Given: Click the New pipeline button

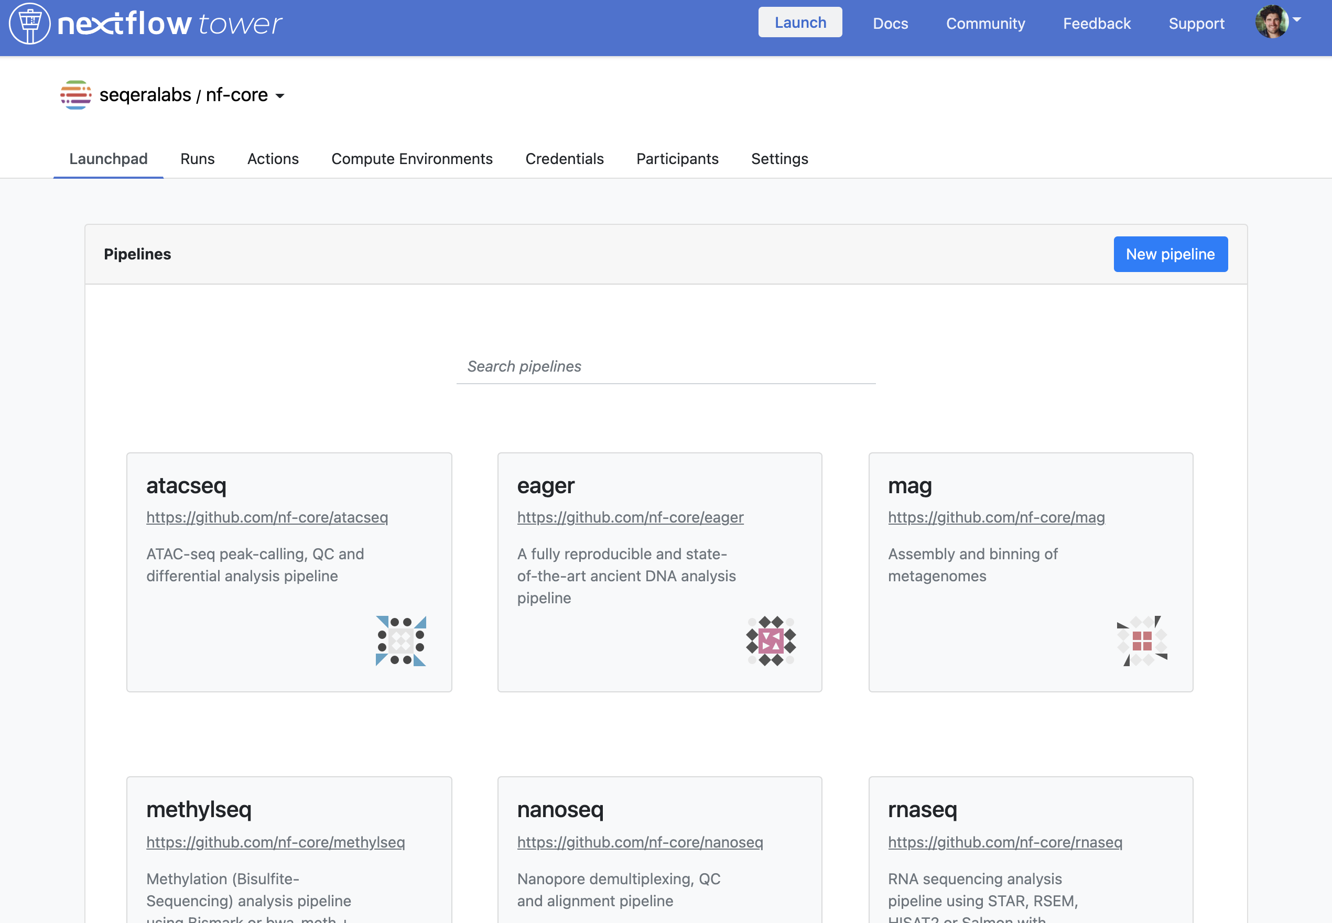Looking at the screenshot, I should click(1171, 254).
